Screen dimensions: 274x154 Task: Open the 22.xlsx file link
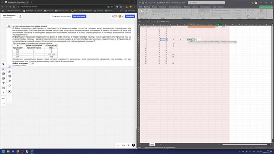[x=32, y=63]
